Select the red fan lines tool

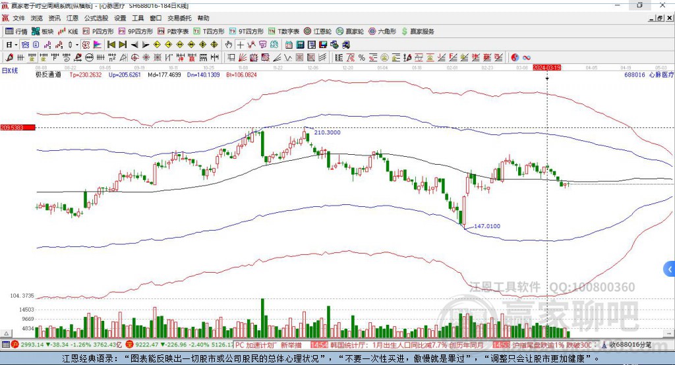click(243, 57)
